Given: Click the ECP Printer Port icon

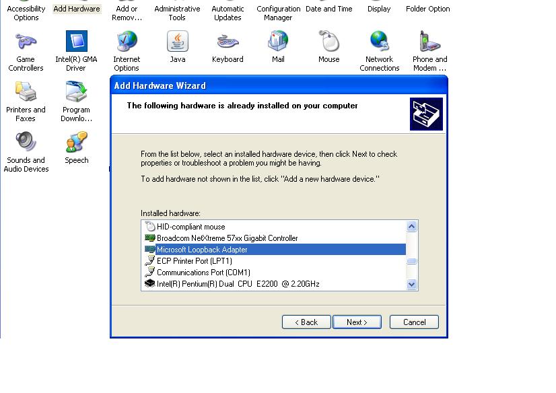Looking at the screenshot, I should click(x=150, y=261).
